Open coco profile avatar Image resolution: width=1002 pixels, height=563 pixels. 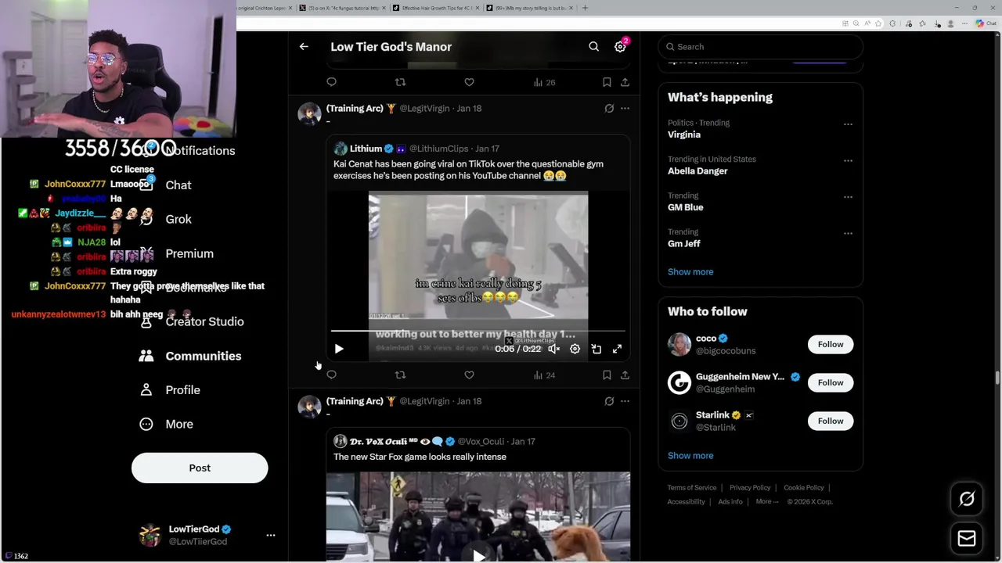679,345
